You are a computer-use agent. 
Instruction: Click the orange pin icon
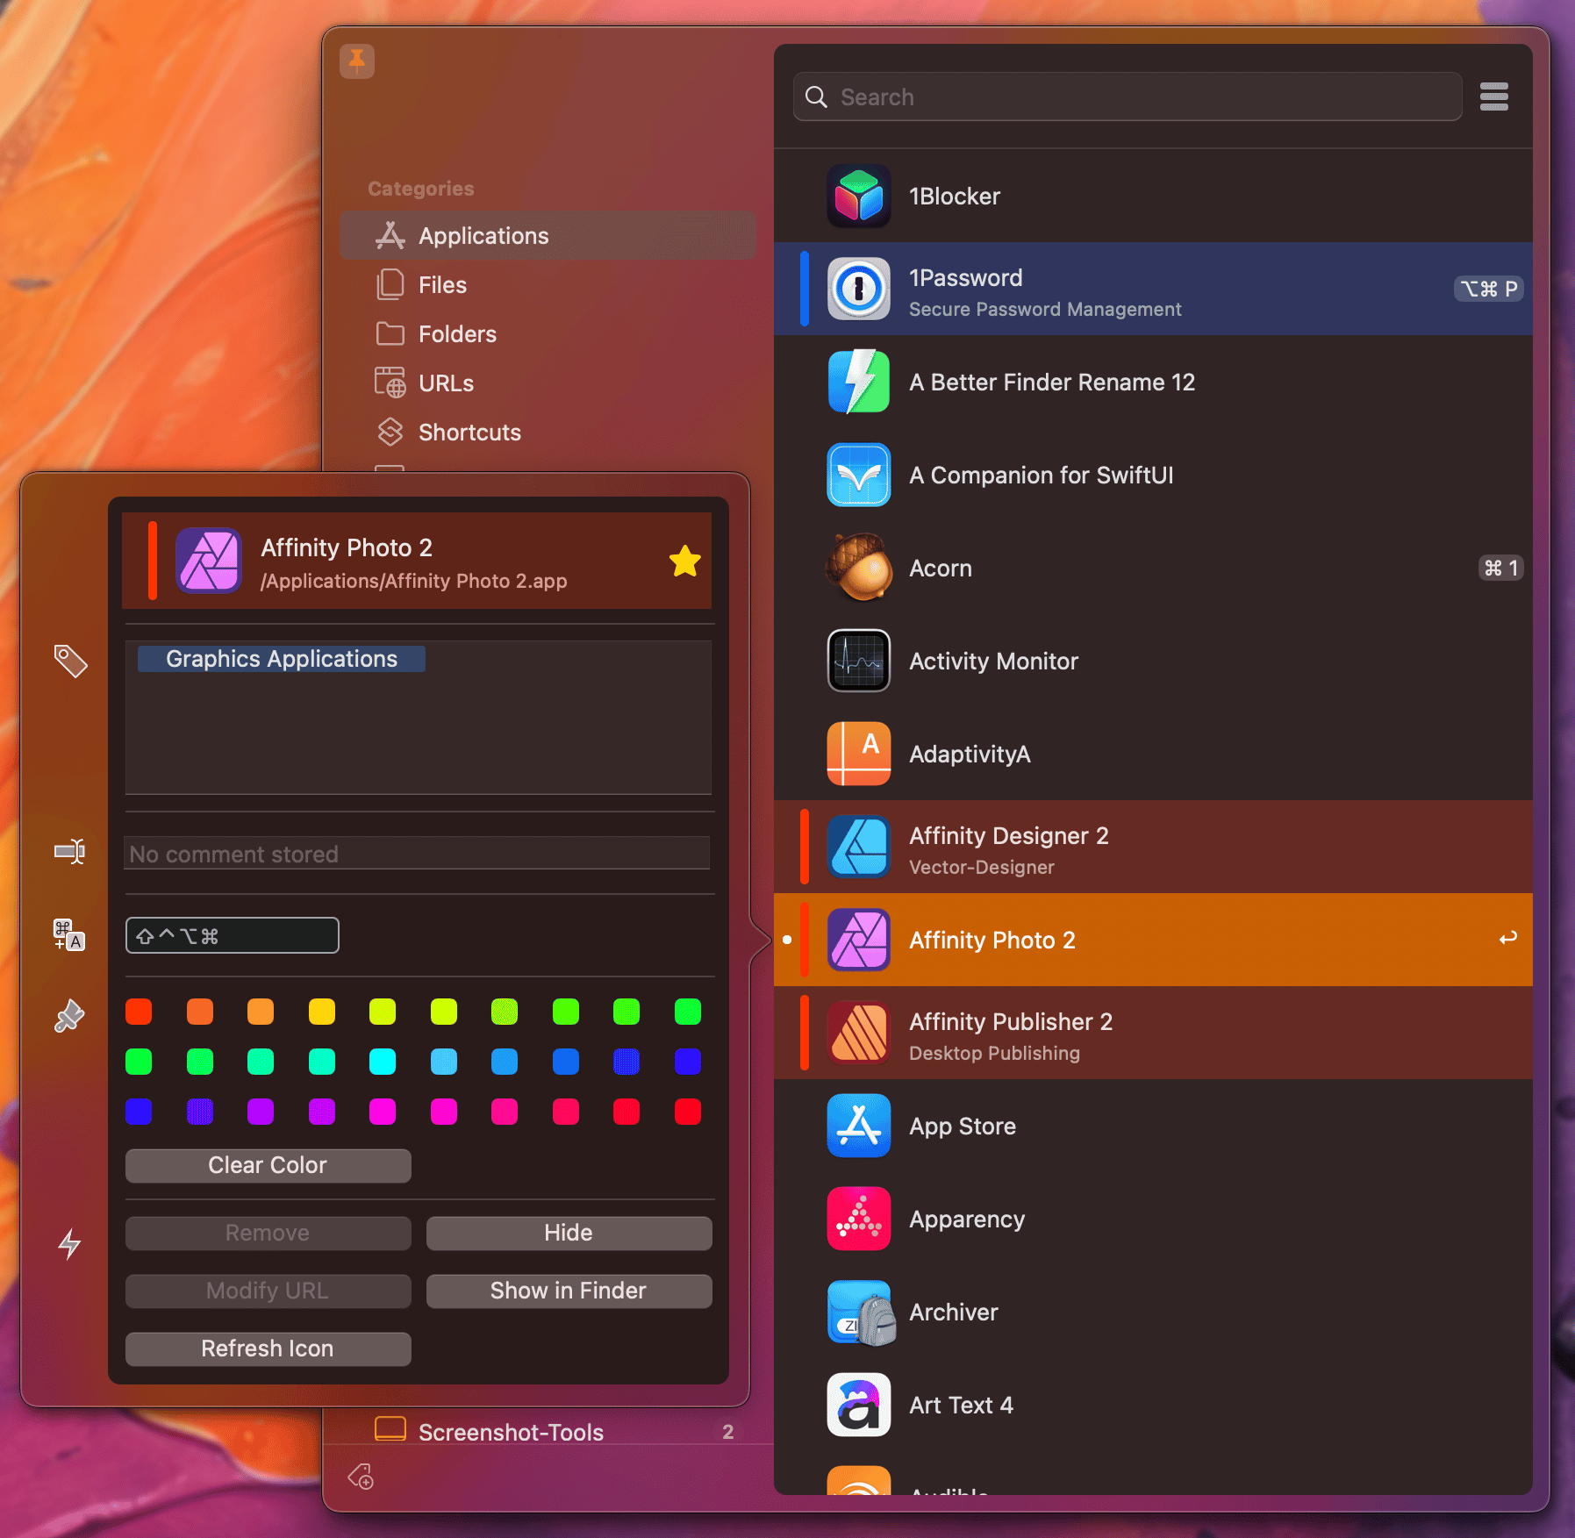[356, 61]
